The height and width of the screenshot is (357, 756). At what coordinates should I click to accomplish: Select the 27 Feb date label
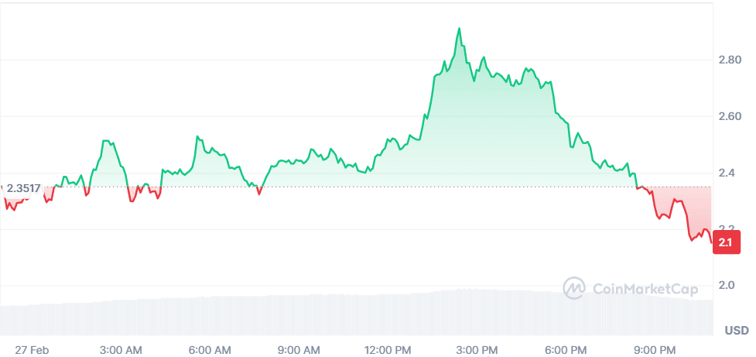[32, 350]
